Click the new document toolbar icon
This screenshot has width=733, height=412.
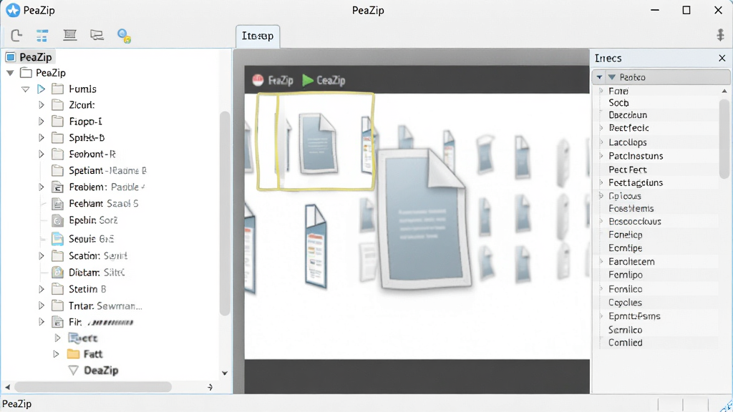pos(17,36)
